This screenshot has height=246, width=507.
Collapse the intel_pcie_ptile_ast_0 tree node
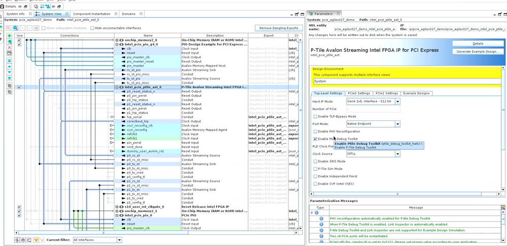point(117,87)
